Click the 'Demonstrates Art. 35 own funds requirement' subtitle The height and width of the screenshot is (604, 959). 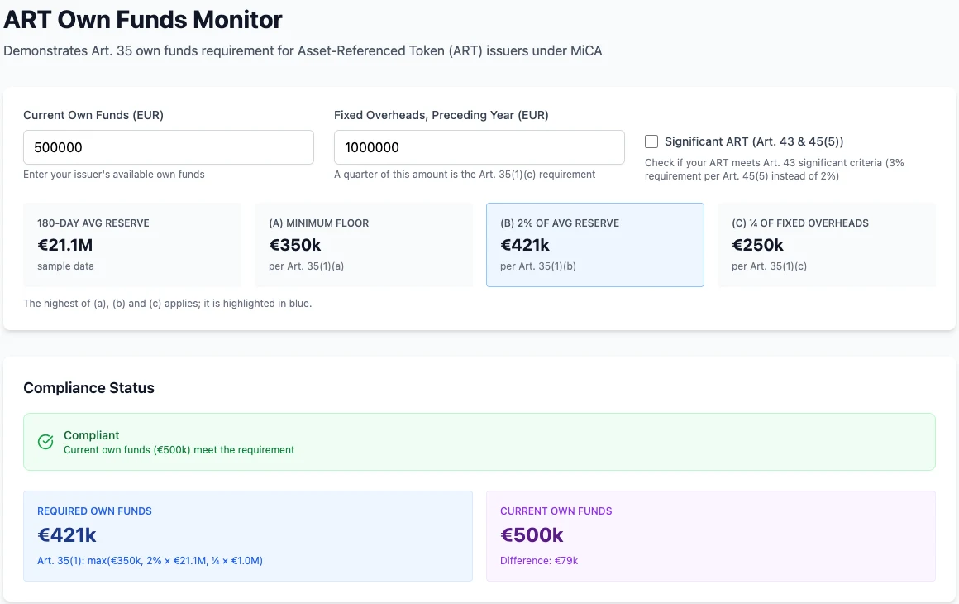(x=303, y=50)
